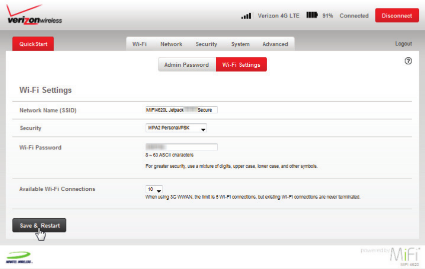
Task: Click the '8 ~ 63 ASCII characters' hint
Action: point(169,155)
